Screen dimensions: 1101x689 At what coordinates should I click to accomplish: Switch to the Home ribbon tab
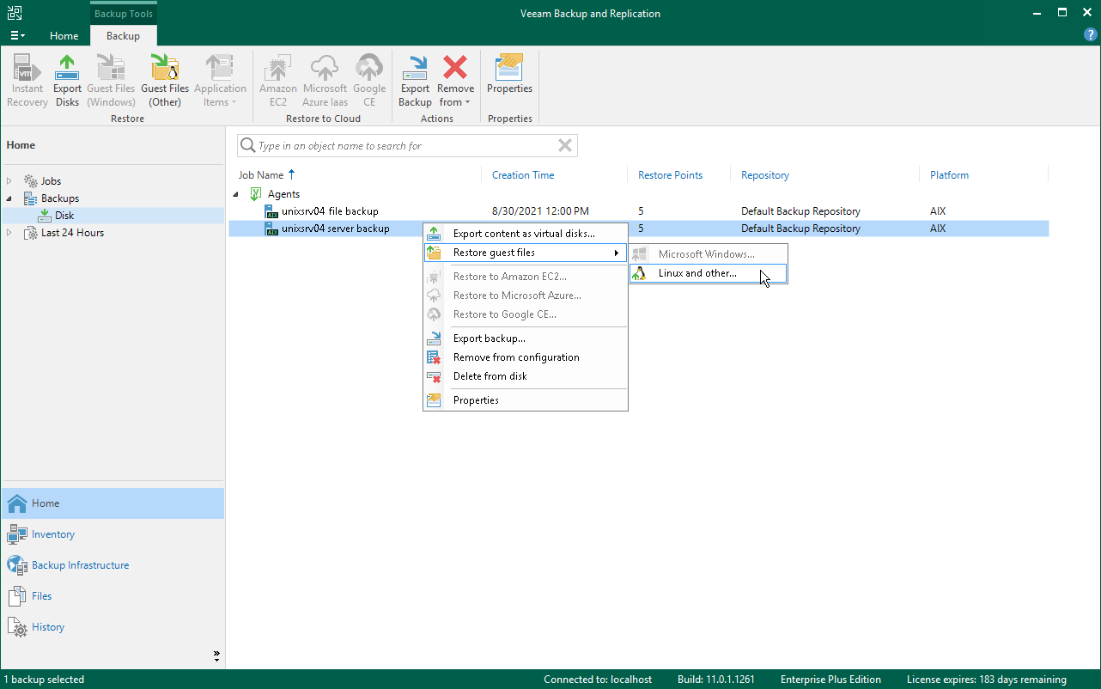coord(64,36)
